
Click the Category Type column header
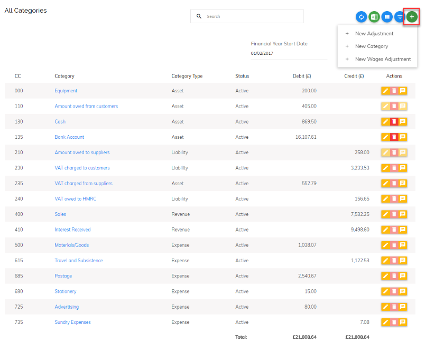[x=187, y=76]
